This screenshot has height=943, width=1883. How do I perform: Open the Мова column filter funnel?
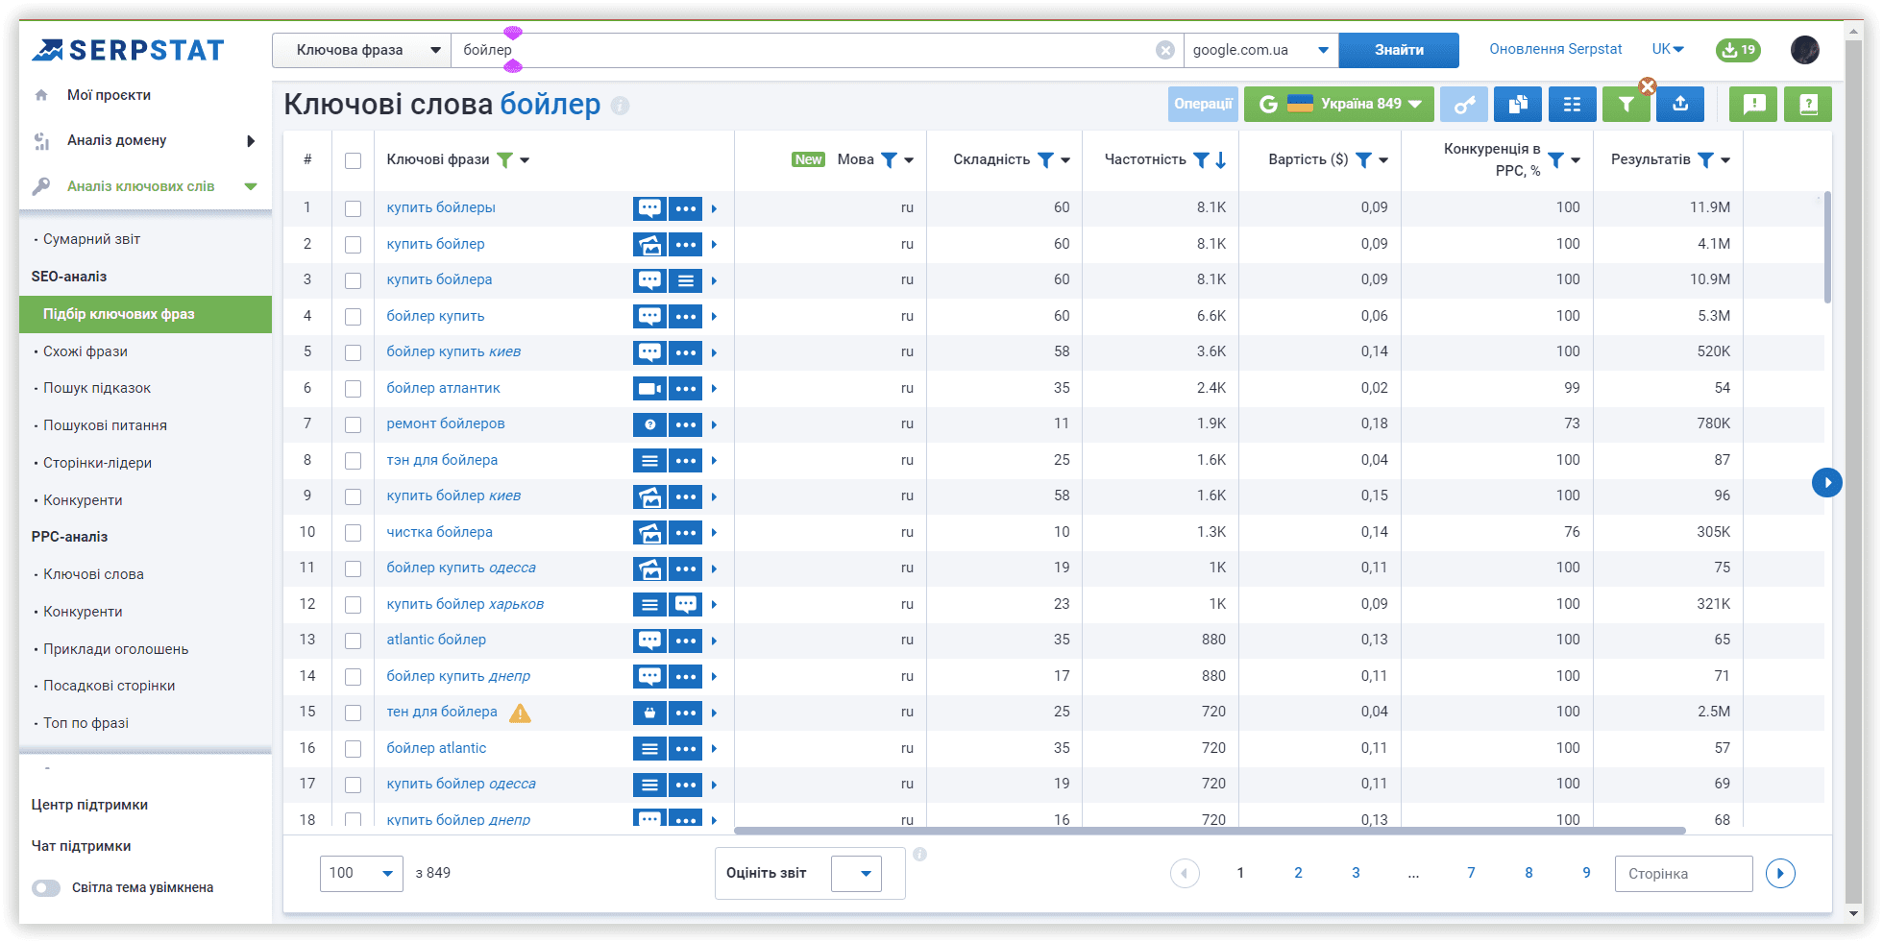click(x=890, y=159)
